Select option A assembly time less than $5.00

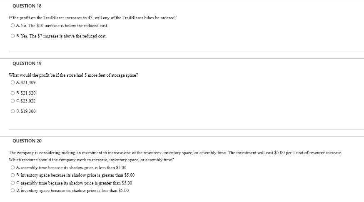coord(12,167)
